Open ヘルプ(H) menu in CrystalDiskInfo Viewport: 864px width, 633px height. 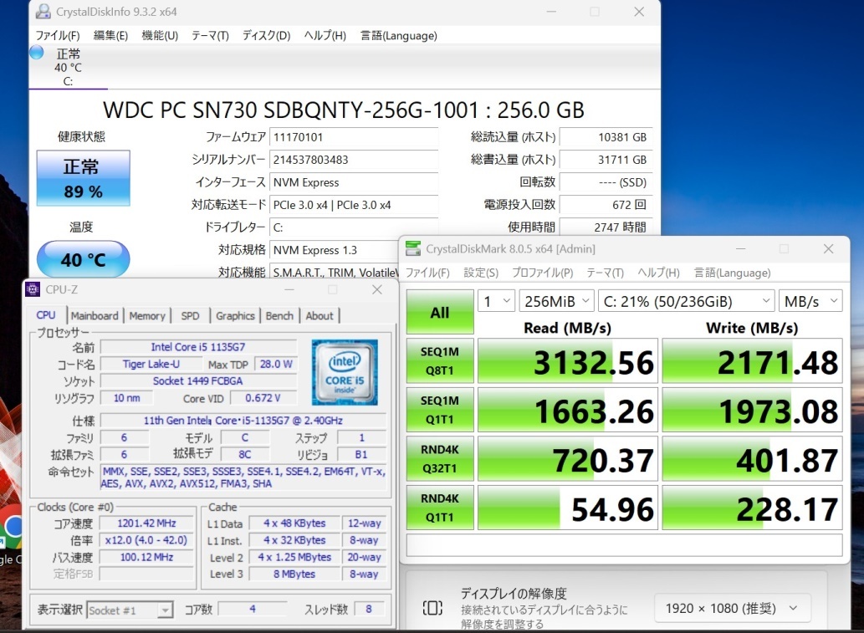point(325,36)
